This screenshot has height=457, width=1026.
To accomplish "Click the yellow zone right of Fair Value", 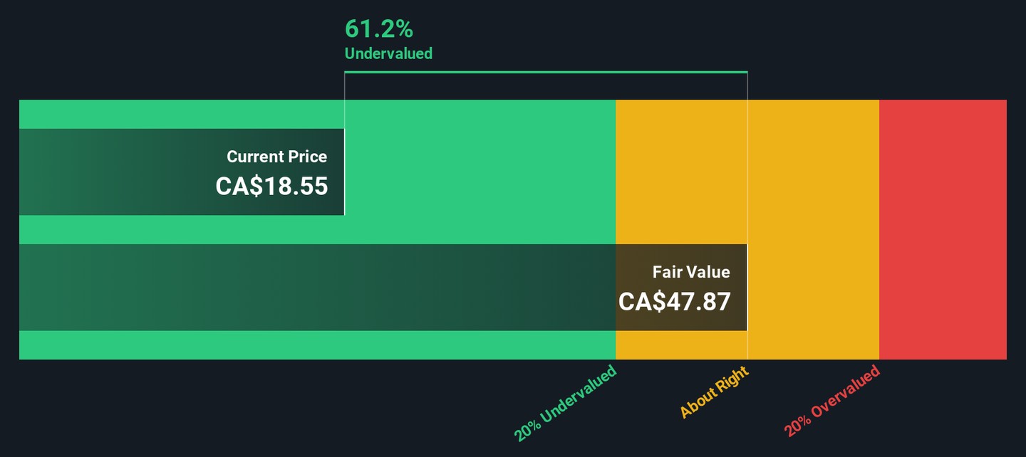I will tap(812, 229).
